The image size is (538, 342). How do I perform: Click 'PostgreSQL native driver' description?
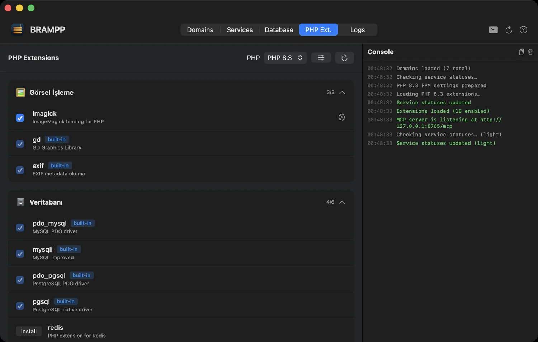coord(62,310)
